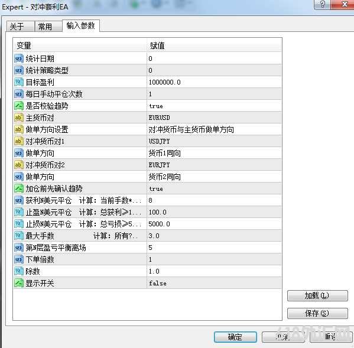This screenshot has width=354, height=348.
Task: Select the boolean icon next to 显示开关
Action: pyautogui.click(x=18, y=283)
